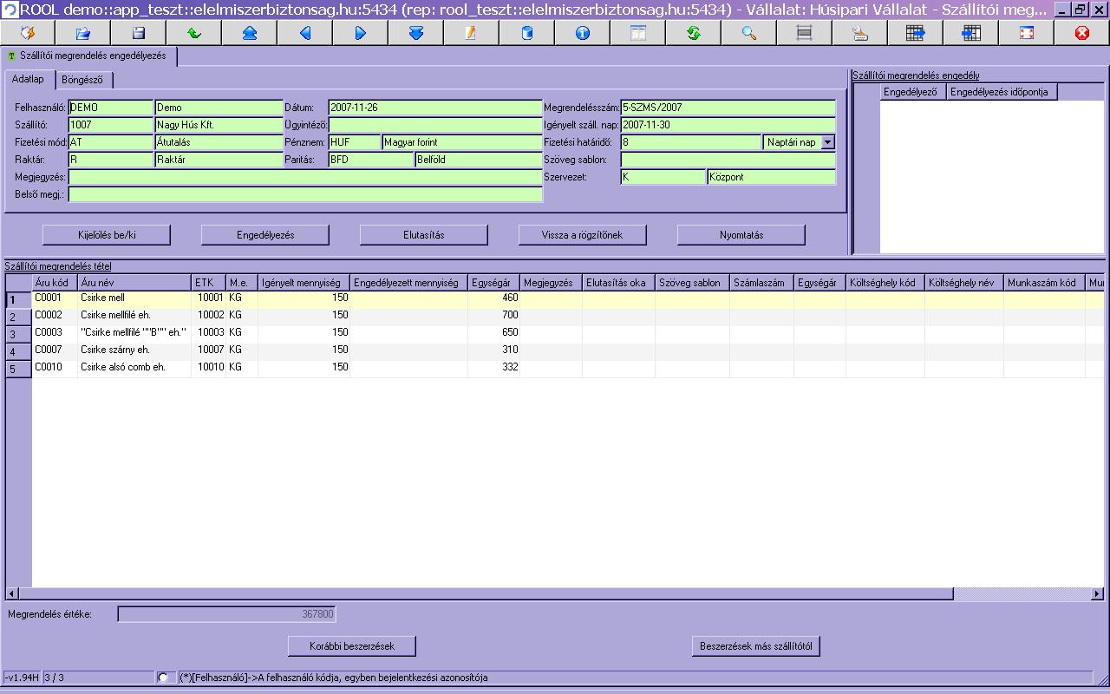Click the Korábbi beszerzések button
The height and width of the screenshot is (694, 1110).
[x=352, y=646]
